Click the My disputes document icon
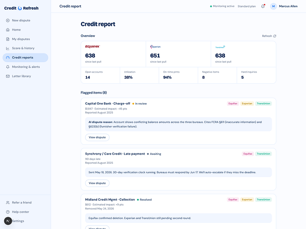The height and width of the screenshot is (229, 306). (8, 39)
